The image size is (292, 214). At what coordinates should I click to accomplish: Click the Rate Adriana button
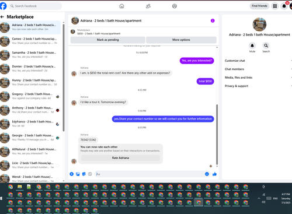(x=120, y=158)
